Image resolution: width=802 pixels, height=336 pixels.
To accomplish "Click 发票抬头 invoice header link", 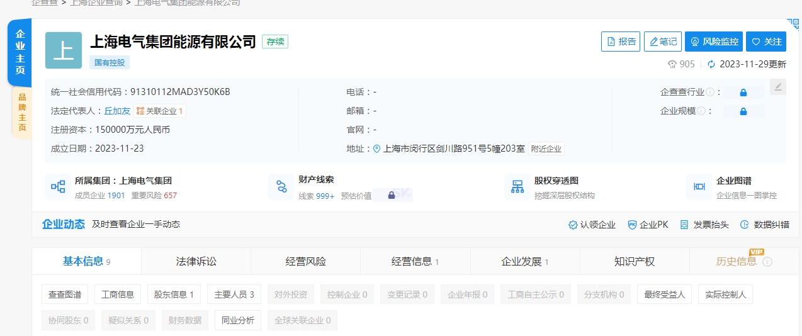I will coord(704,225).
